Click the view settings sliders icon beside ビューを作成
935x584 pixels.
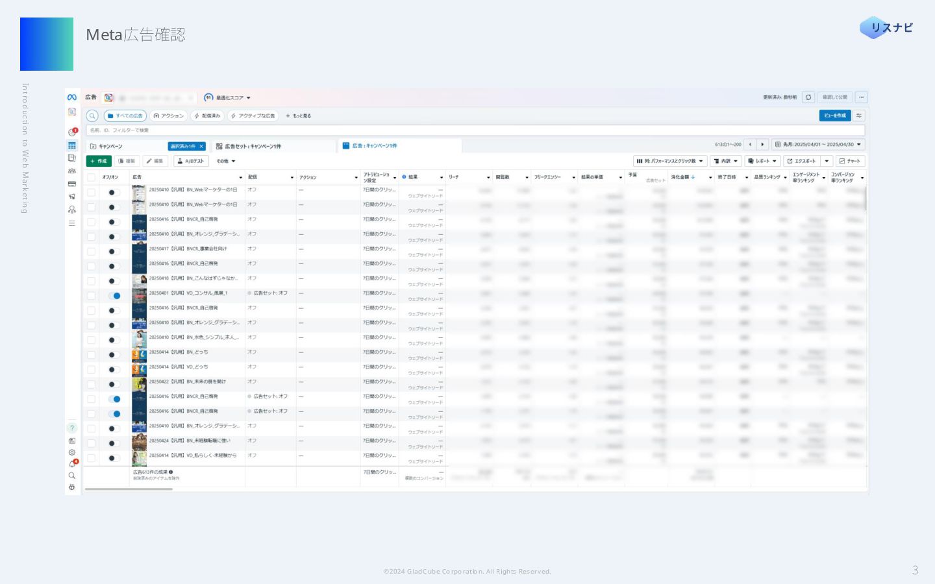tap(859, 116)
